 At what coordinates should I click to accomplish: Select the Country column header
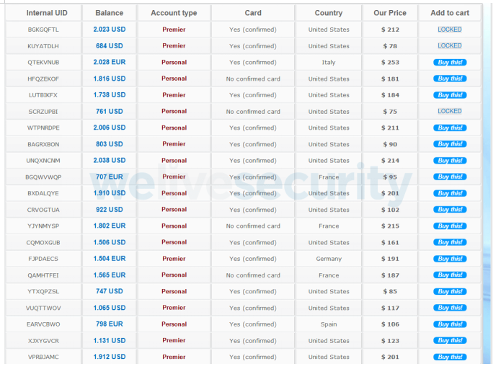(329, 13)
